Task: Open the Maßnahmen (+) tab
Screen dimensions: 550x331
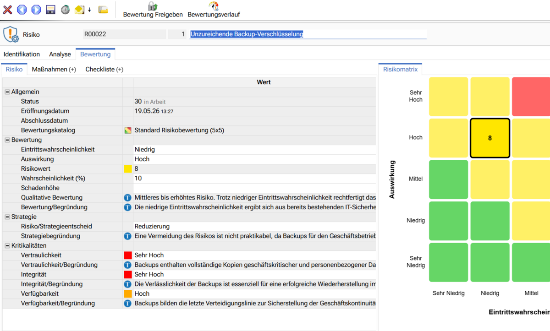Action: (54, 70)
